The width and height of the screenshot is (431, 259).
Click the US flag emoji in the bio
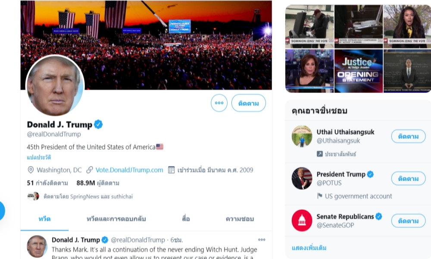click(x=159, y=146)
